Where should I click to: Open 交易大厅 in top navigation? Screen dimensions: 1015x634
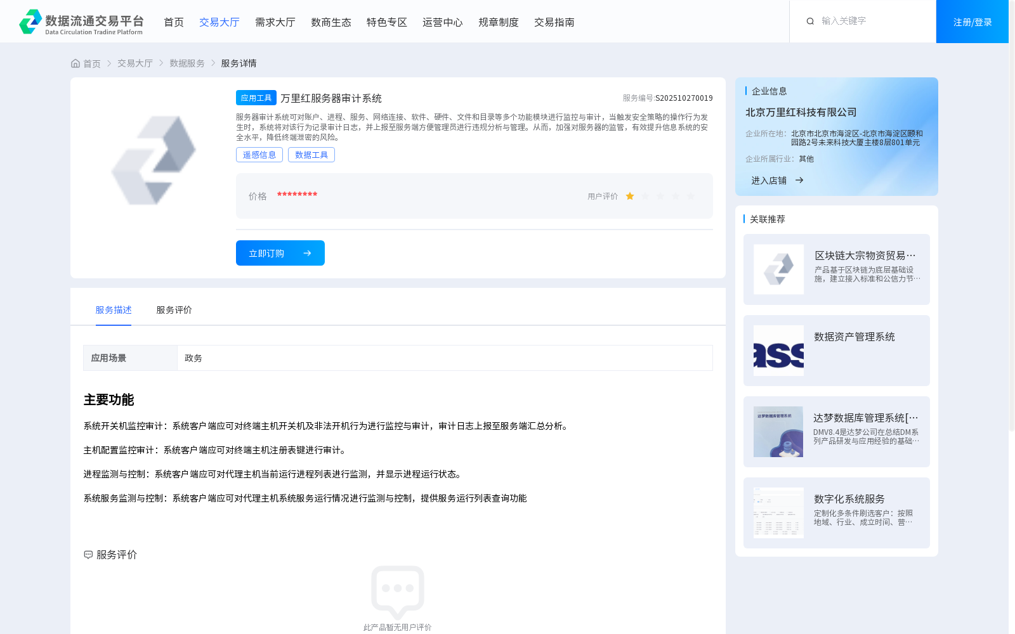point(219,22)
